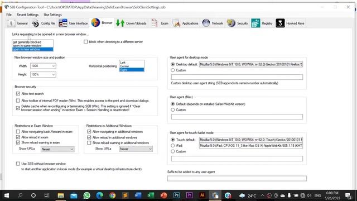Open the Config File tab
The height and width of the screenshot is (201, 357).
[x=44, y=23]
